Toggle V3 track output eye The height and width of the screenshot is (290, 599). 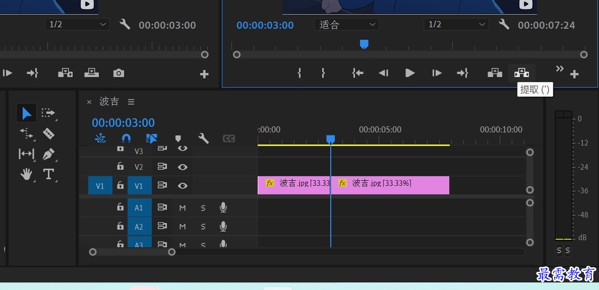(x=183, y=148)
